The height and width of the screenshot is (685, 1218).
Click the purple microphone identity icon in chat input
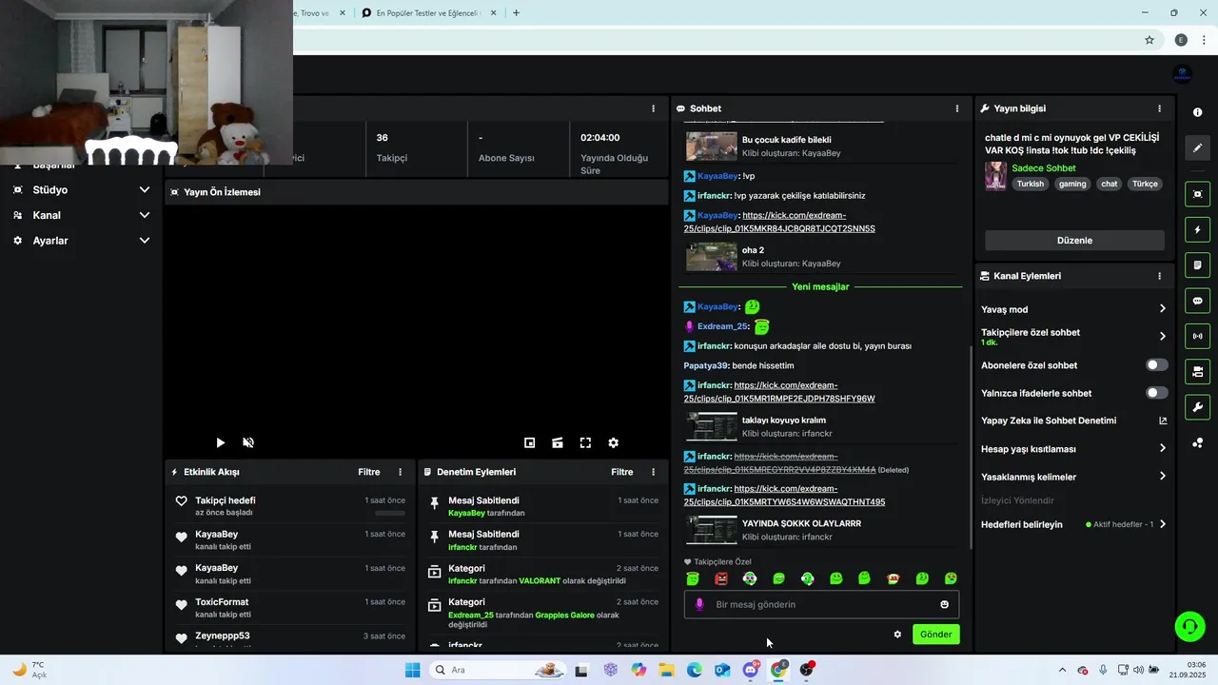pyautogui.click(x=699, y=604)
